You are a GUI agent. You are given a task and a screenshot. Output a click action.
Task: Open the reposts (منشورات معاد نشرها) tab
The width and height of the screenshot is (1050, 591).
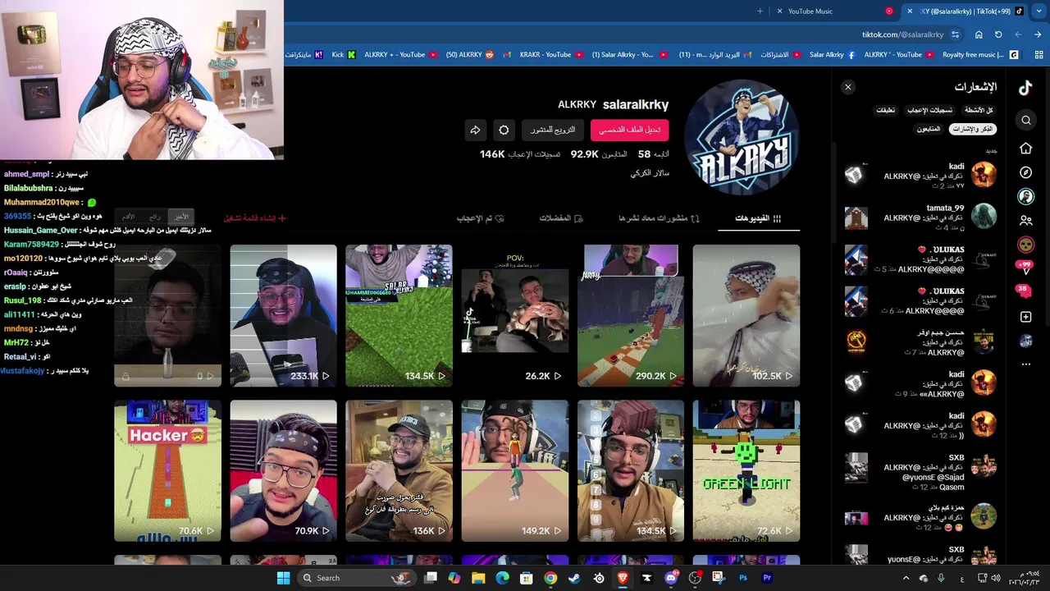click(x=659, y=218)
